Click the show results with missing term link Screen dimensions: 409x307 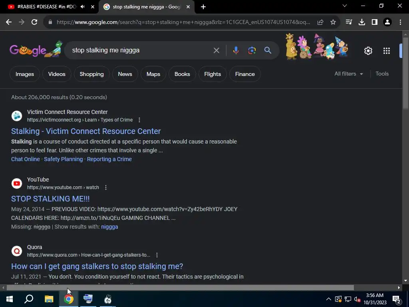pos(109,227)
